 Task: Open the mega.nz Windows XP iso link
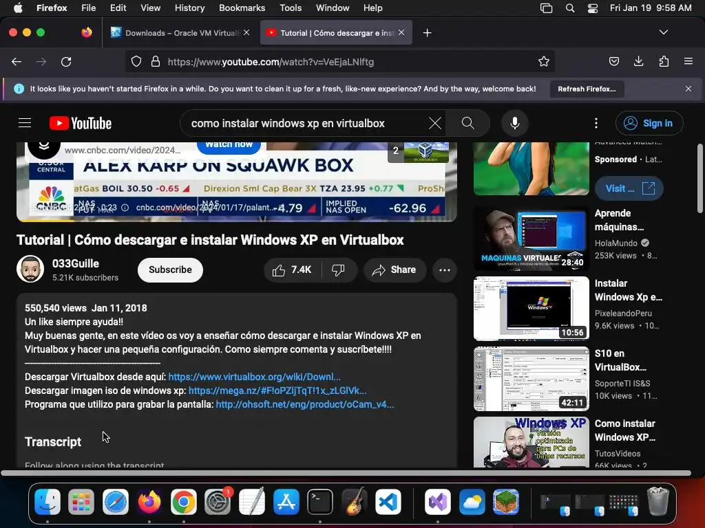pyautogui.click(x=277, y=390)
